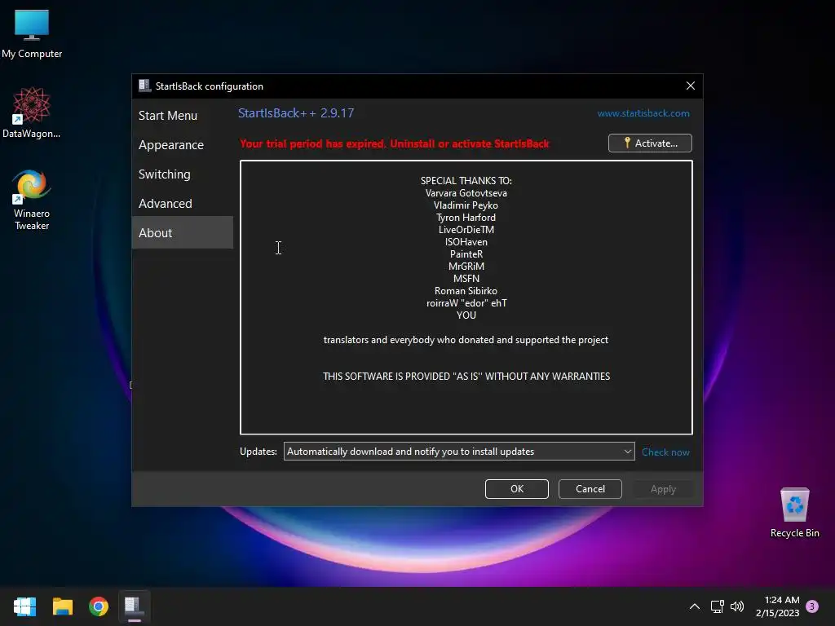This screenshot has height=626, width=835.
Task: Open www.startisback.com link
Action: pyautogui.click(x=643, y=113)
